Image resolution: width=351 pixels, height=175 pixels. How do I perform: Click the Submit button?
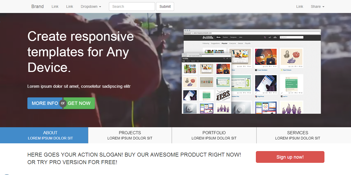click(x=165, y=6)
